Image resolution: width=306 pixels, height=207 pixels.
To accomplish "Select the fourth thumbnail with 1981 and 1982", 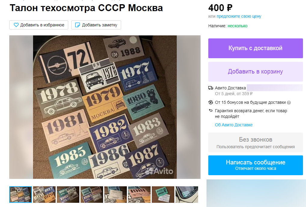I will (92, 194).
